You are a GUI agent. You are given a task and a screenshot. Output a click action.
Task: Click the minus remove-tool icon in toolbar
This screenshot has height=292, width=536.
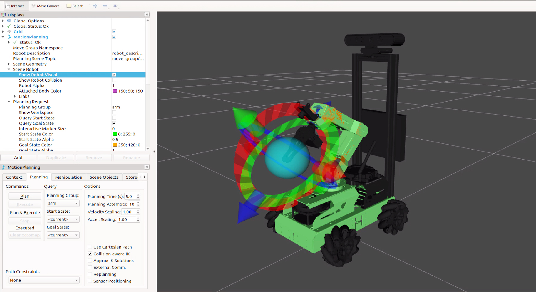coord(105,6)
